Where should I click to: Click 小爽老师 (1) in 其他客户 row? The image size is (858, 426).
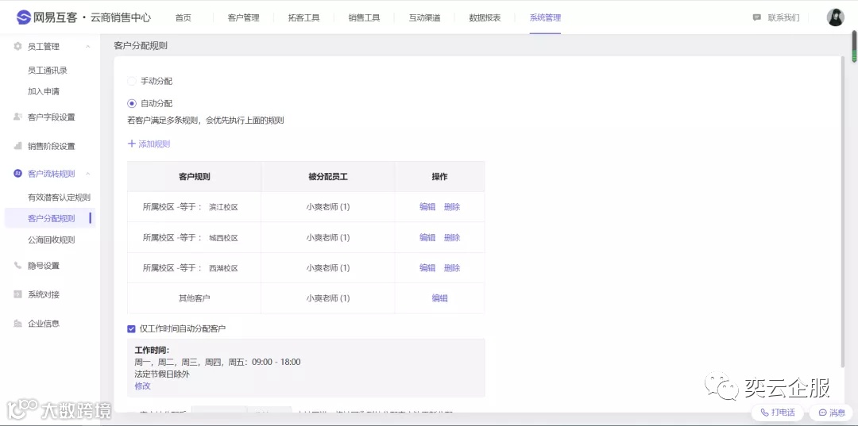click(x=328, y=298)
